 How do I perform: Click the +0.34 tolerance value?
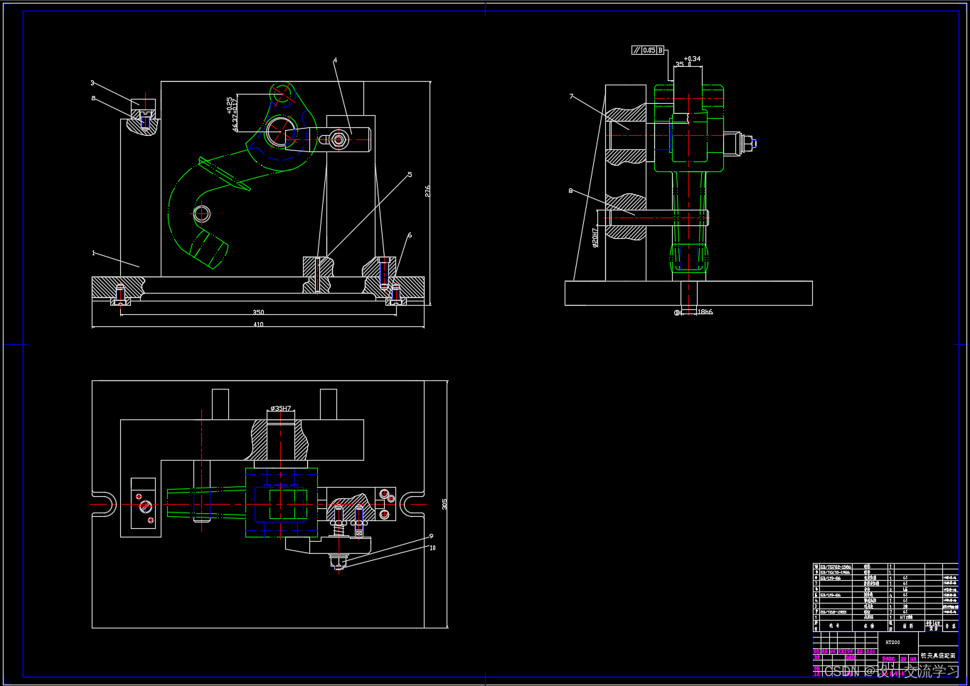[x=692, y=59]
